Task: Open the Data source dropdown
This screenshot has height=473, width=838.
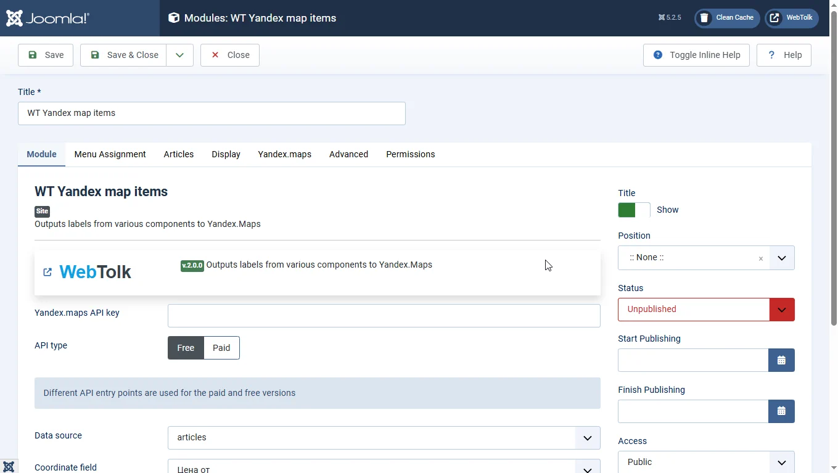Action: coord(384,438)
